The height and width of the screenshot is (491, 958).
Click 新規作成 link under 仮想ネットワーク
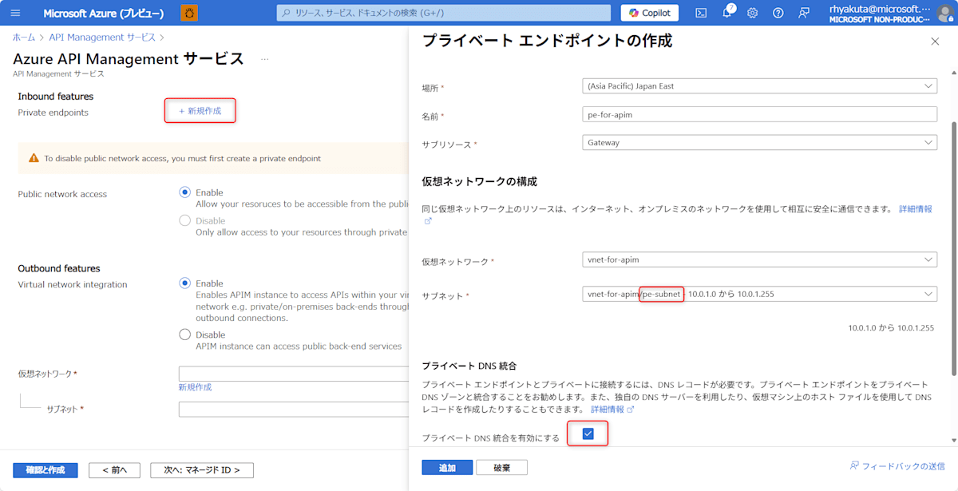coord(196,387)
